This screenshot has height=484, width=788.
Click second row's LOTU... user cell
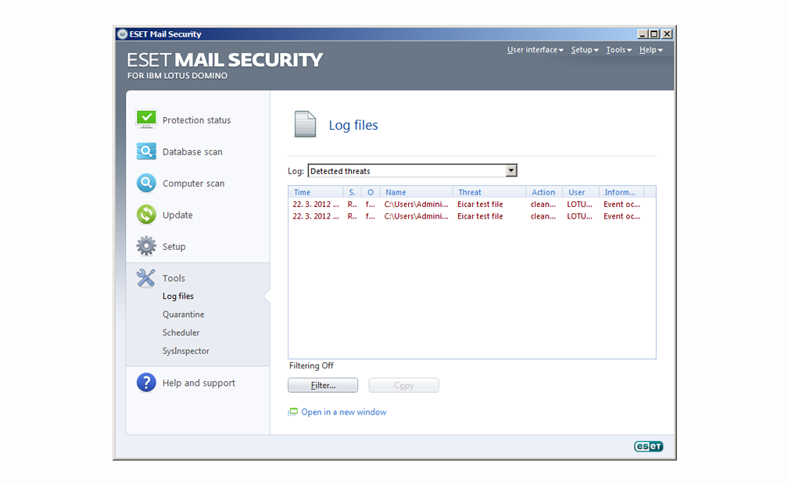click(x=579, y=216)
